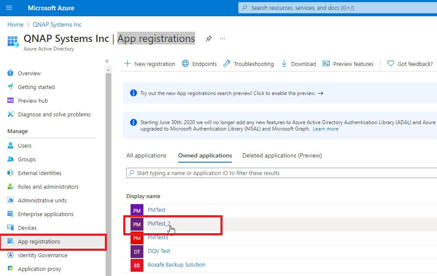
Task: Collapse the sidebar with the double chevron
Action: point(107,61)
